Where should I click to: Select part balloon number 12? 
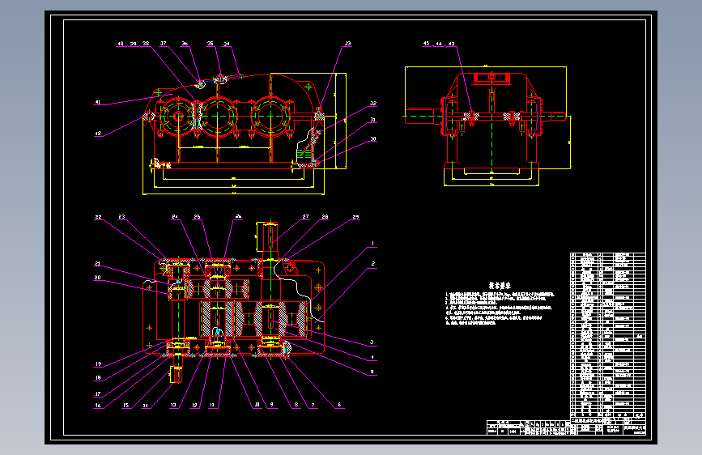(194, 406)
